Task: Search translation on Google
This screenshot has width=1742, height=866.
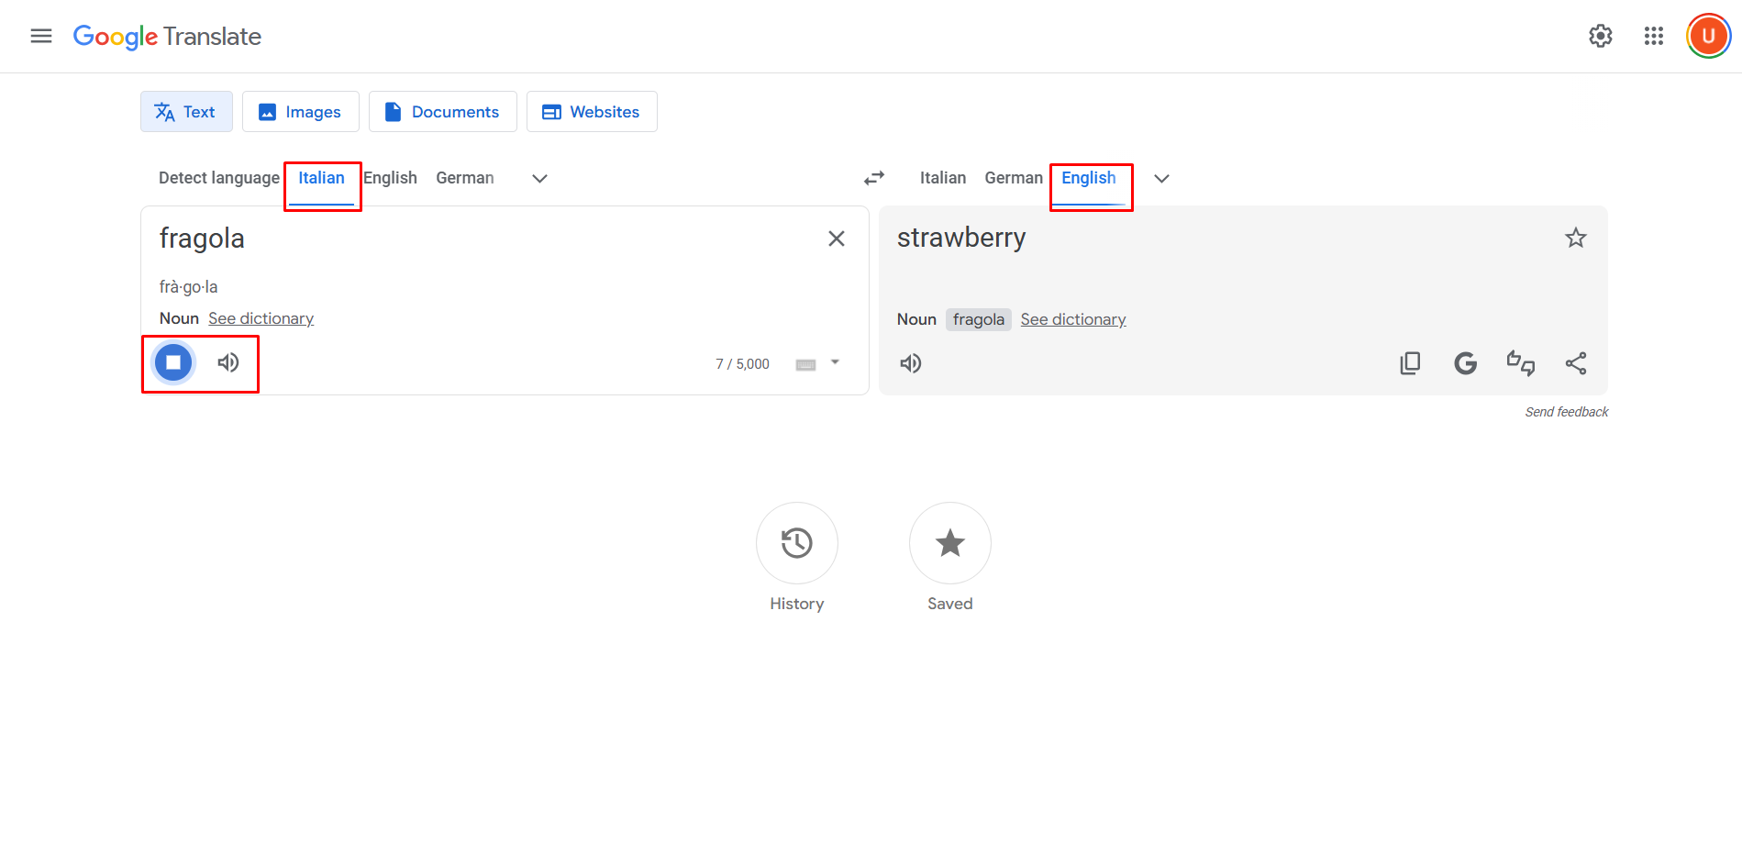Action: [1465, 362]
